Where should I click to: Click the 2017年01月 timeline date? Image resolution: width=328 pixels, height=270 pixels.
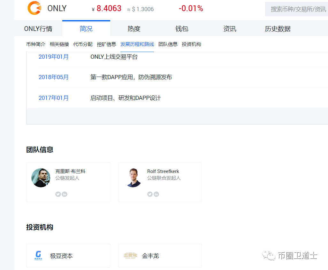(54, 98)
